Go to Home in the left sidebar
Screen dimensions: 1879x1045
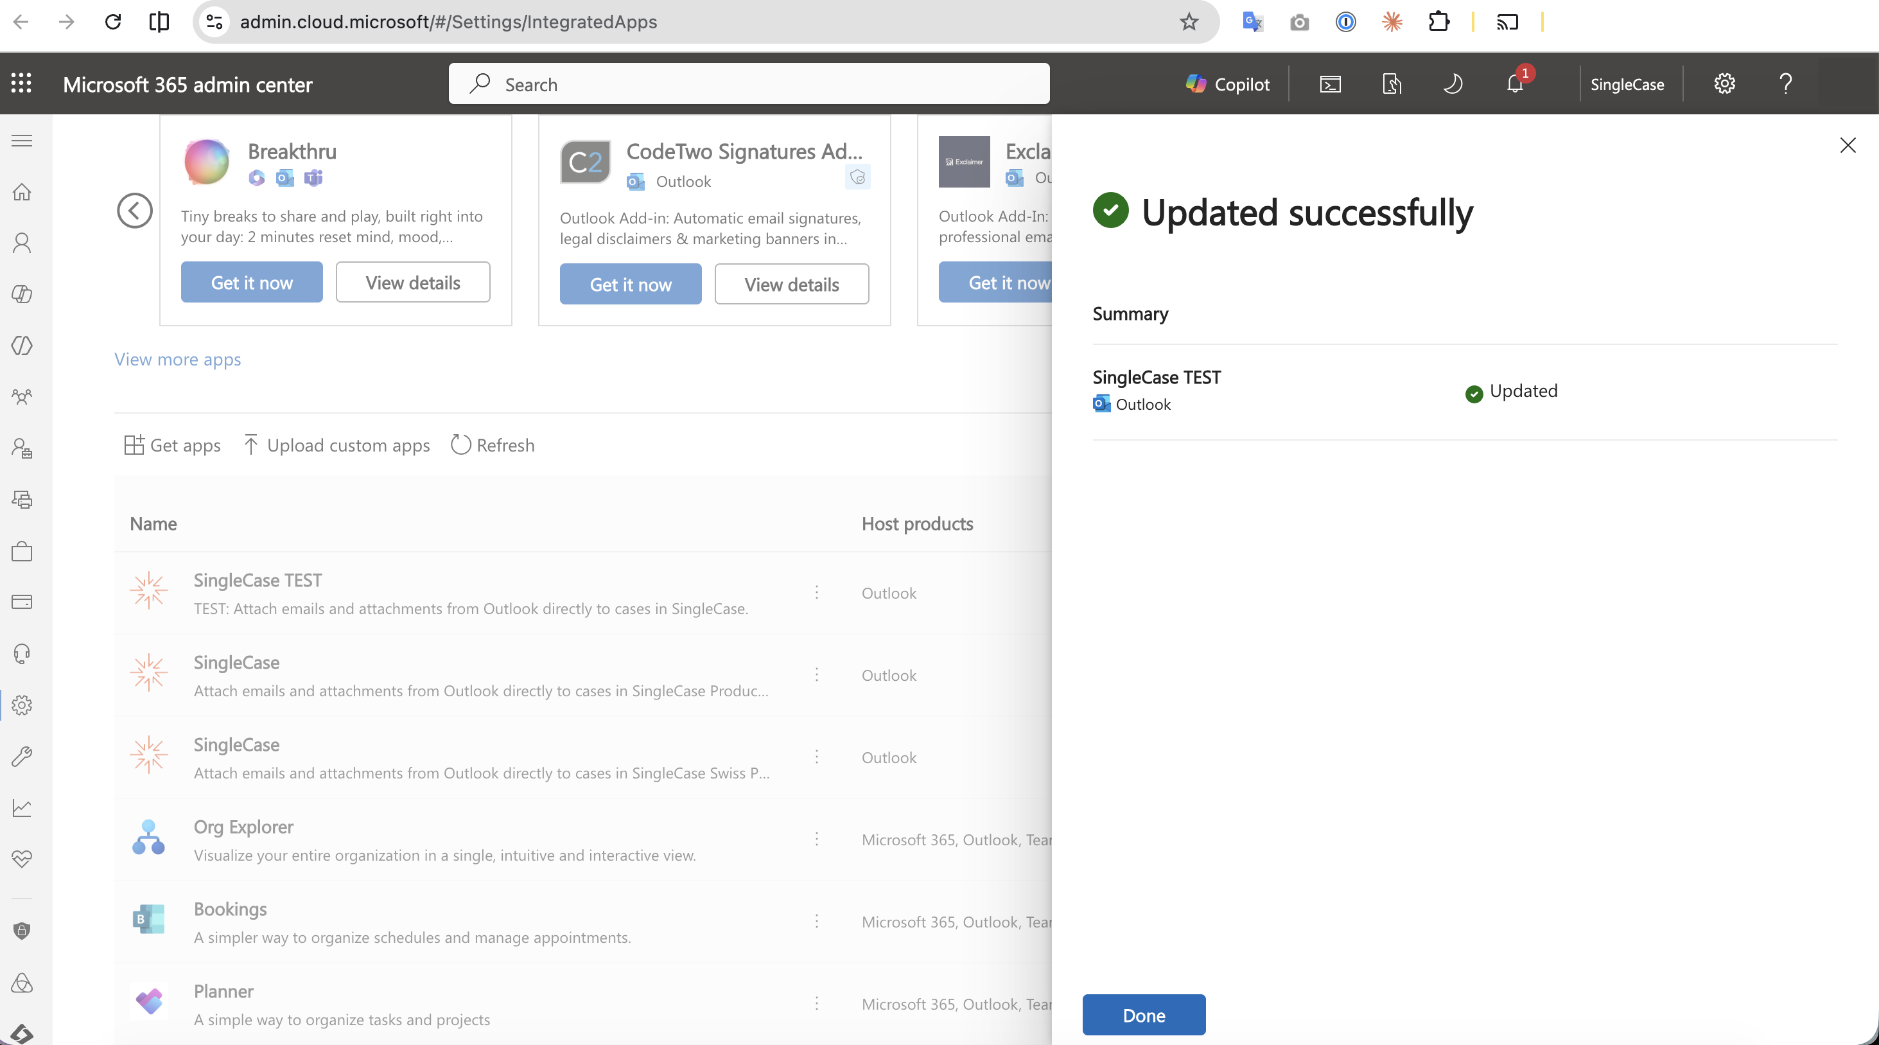(22, 192)
